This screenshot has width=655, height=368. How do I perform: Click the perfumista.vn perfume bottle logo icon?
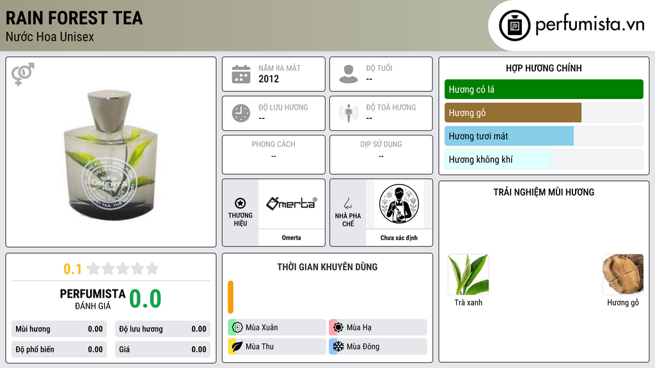(x=514, y=26)
